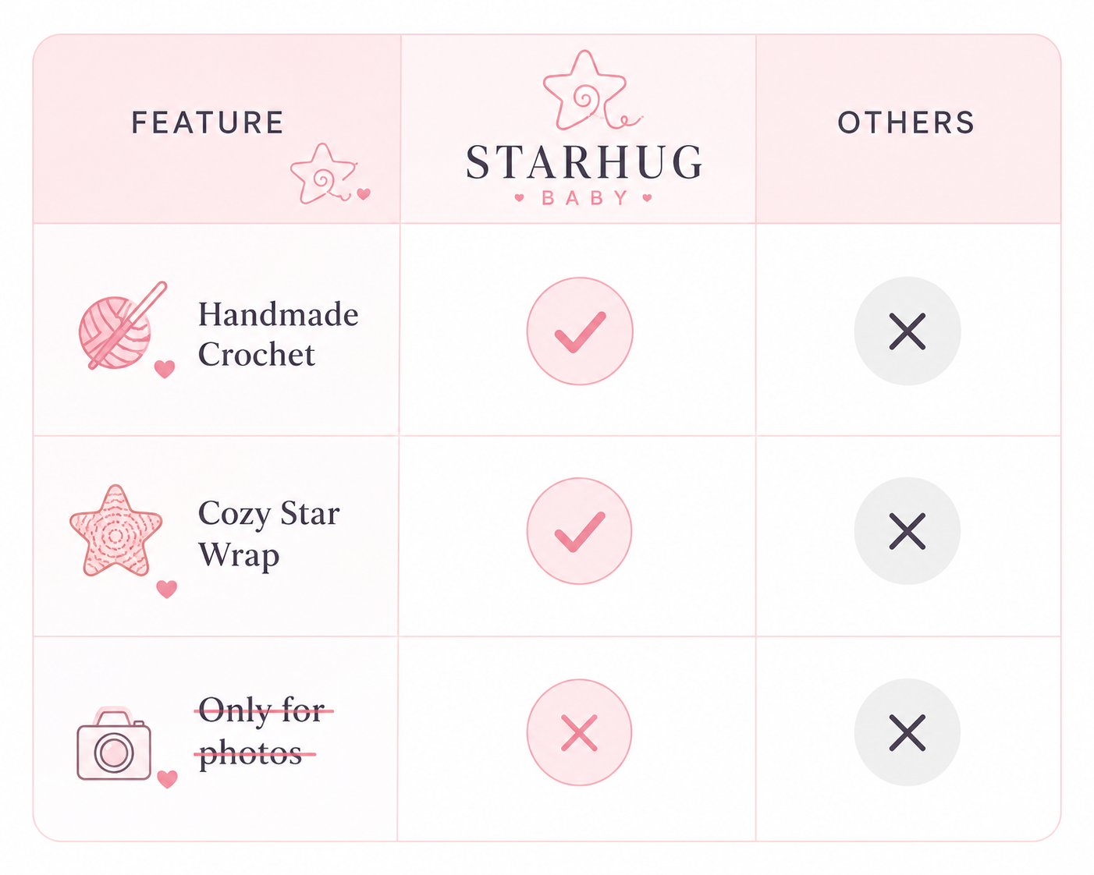Click the Starhug star logo above brand name
1094x875 pixels.
click(x=591, y=90)
